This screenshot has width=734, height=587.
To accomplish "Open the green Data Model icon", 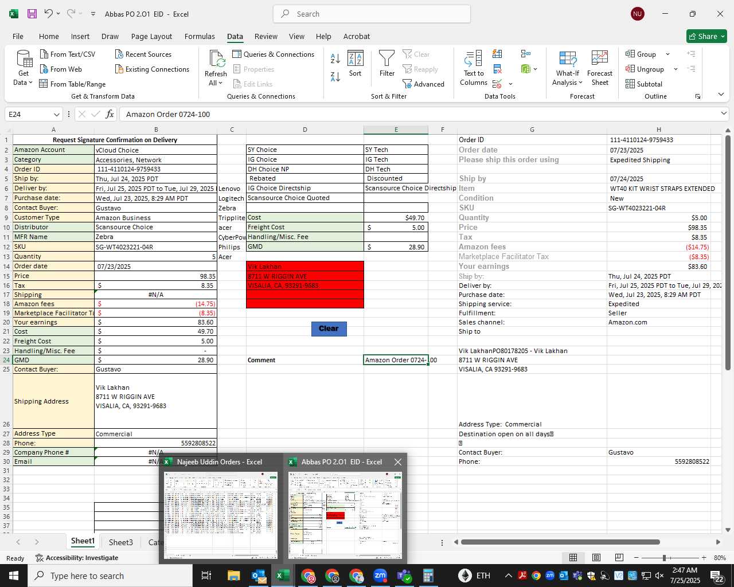I will pos(526,69).
